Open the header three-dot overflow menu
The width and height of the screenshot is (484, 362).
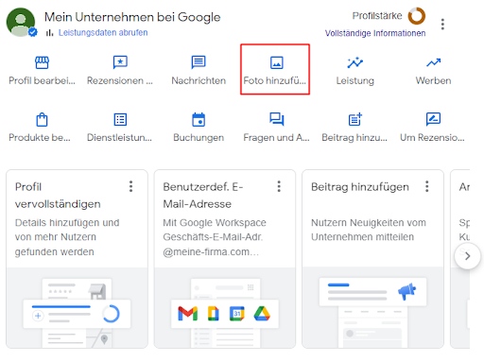point(442,24)
